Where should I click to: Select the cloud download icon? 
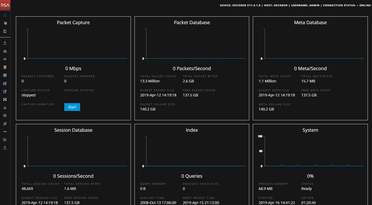click(5, 59)
